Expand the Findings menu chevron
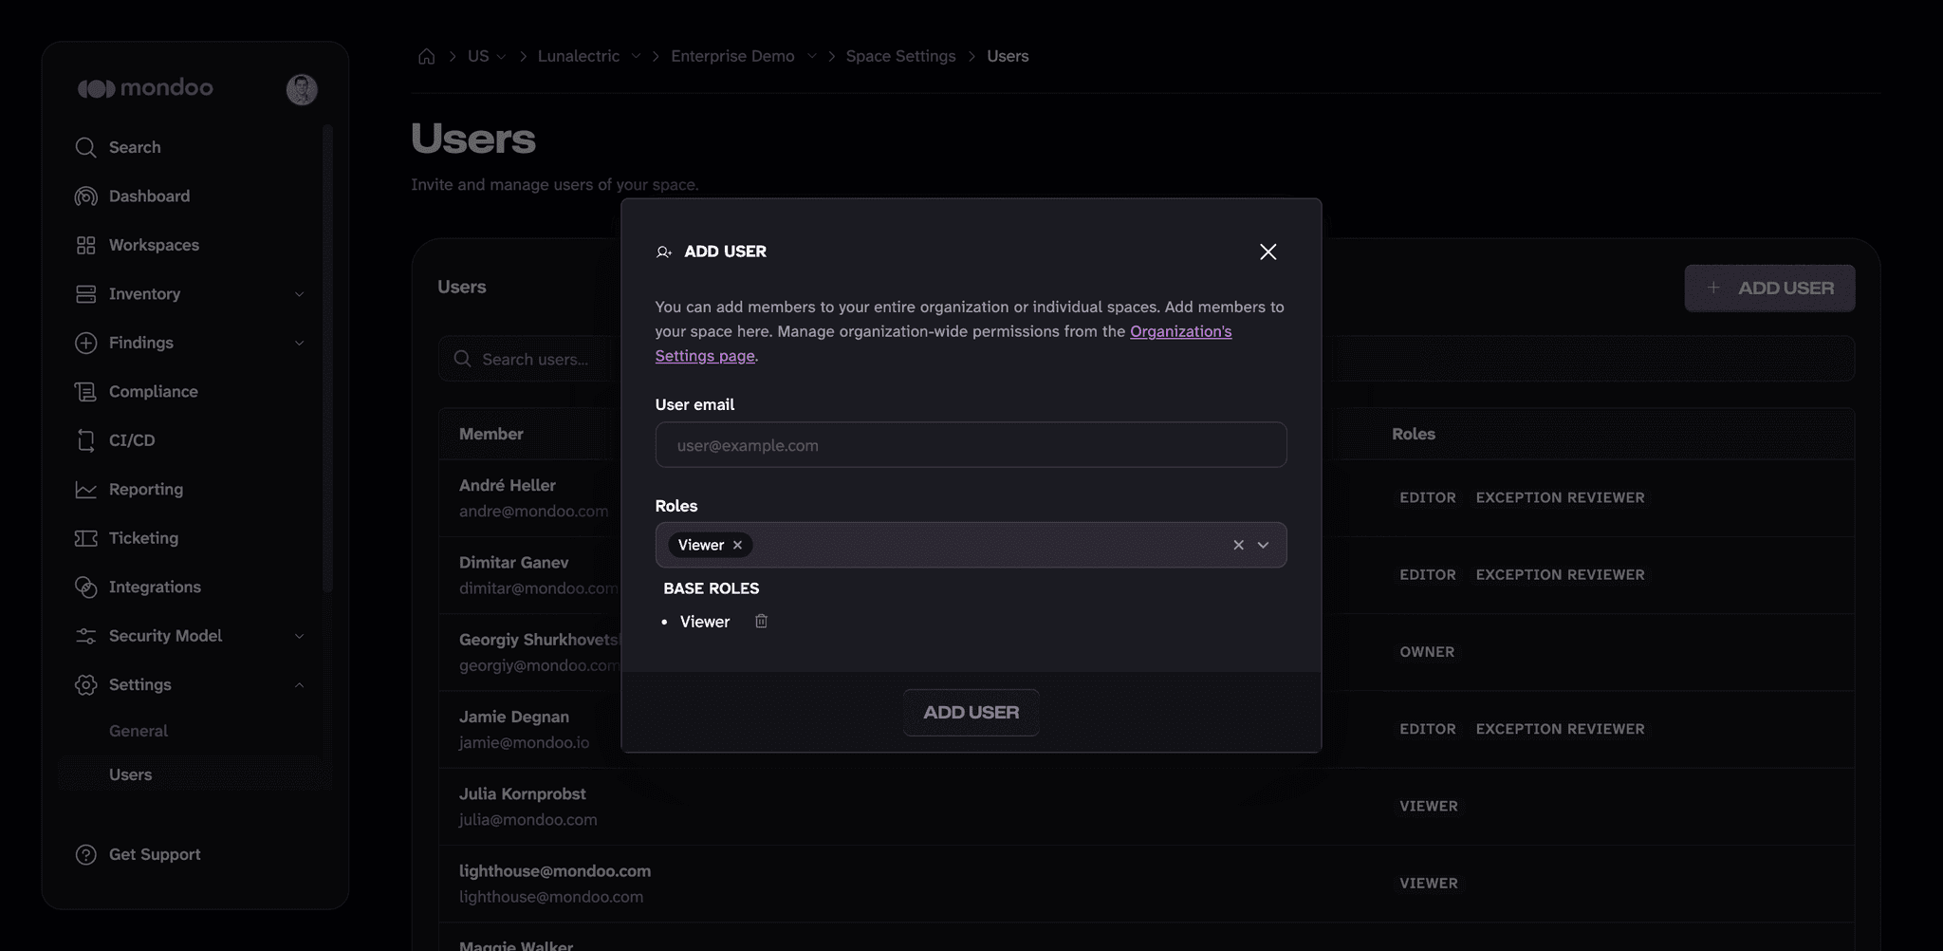The width and height of the screenshot is (1943, 951). [299, 343]
